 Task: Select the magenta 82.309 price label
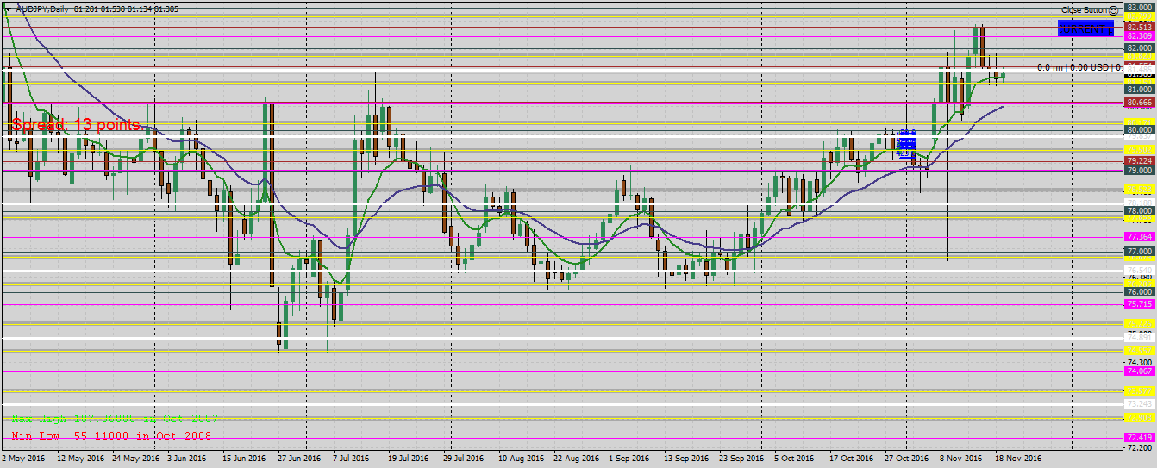(x=1140, y=35)
